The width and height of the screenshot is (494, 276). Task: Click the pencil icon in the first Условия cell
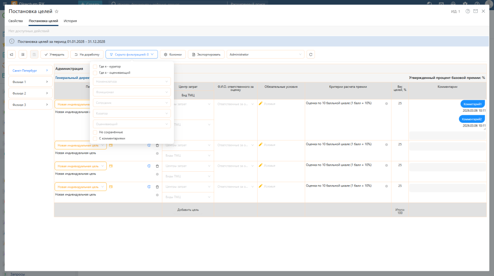tap(261, 103)
